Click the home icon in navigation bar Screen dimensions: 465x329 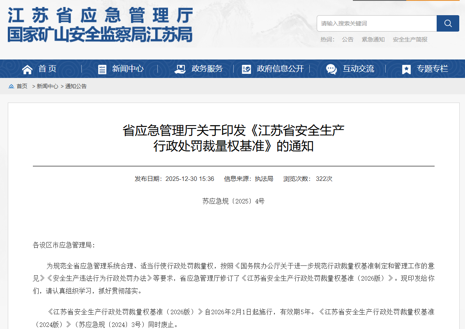tap(27, 69)
